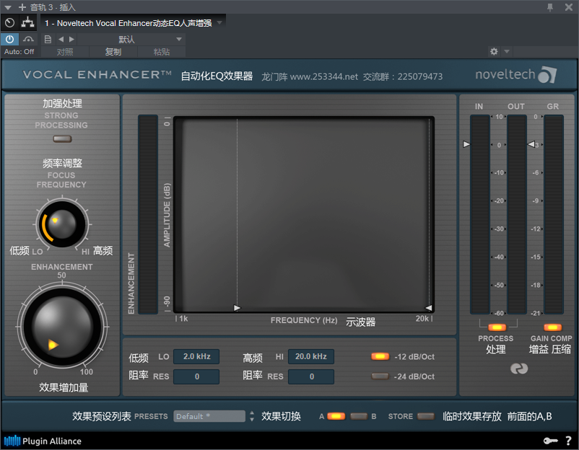Click the LO frequency 2.0 kHz field
Screen dimensions: 579x450
click(196, 357)
